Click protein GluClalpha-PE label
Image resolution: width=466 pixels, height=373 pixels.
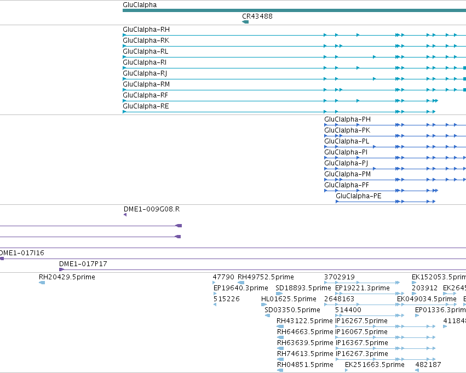(x=359, y=197)
